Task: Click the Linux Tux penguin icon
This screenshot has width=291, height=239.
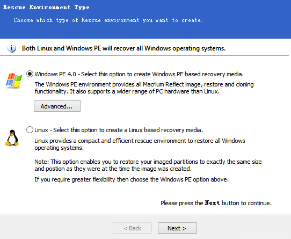Action: [12, 138]
